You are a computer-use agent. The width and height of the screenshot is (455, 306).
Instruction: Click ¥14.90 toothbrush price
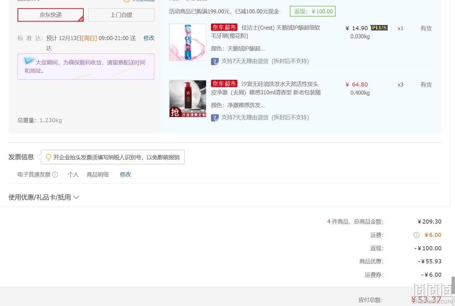(357, 28)
